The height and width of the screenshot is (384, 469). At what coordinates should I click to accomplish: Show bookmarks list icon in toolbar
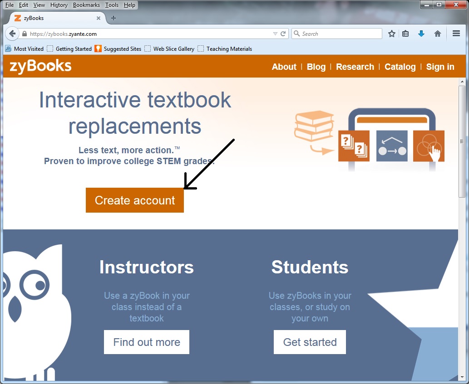405,34
